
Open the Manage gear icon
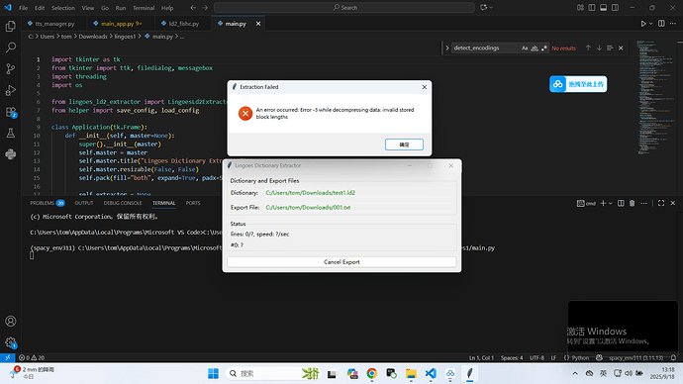pos(11,342)
